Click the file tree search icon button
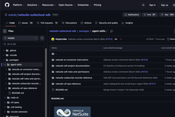 coord(42,38)
